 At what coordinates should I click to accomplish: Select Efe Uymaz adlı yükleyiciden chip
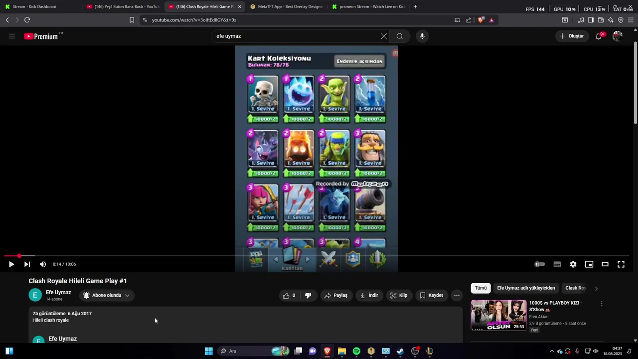point(526,288)
